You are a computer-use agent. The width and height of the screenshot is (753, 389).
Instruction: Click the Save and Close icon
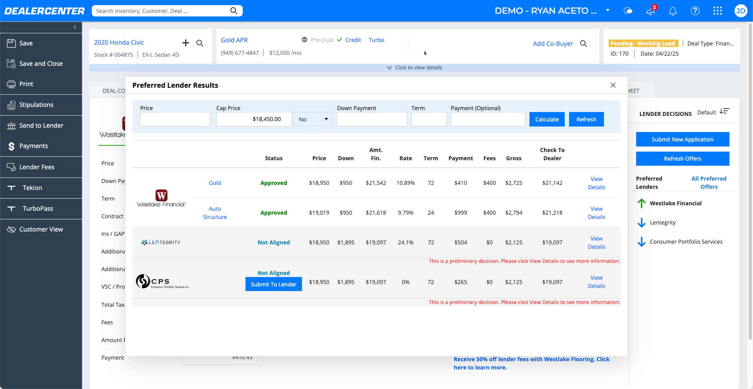point(11,63)
